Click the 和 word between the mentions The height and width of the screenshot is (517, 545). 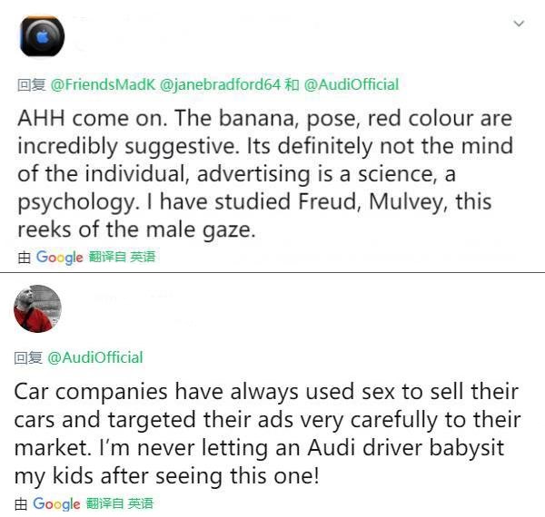292,84
